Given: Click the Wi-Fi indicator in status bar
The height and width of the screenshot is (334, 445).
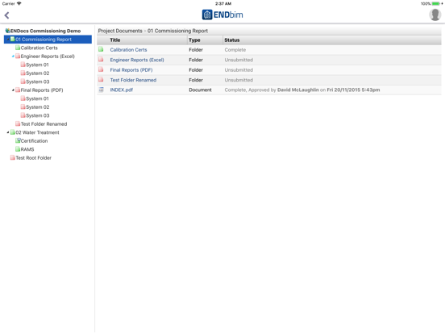Looking at the screenshot, I should point(19,3).
